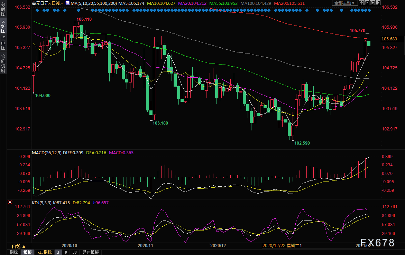The height and width of the screenshot is (255, 405).
Task: Click the 105.770 high price label
Action: pos(358,31)
